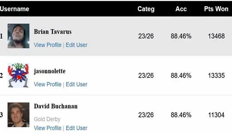Click David Buchanan's profile photo

click(x=18, y=115)
